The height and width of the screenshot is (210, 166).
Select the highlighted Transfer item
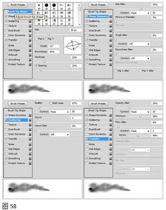pyautogui.click(x=97, y=139)
